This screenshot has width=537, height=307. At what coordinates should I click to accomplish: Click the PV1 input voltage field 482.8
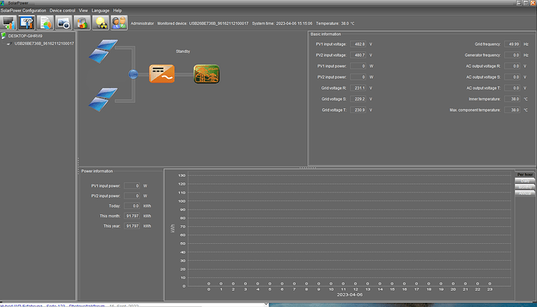tap(358, 44)
